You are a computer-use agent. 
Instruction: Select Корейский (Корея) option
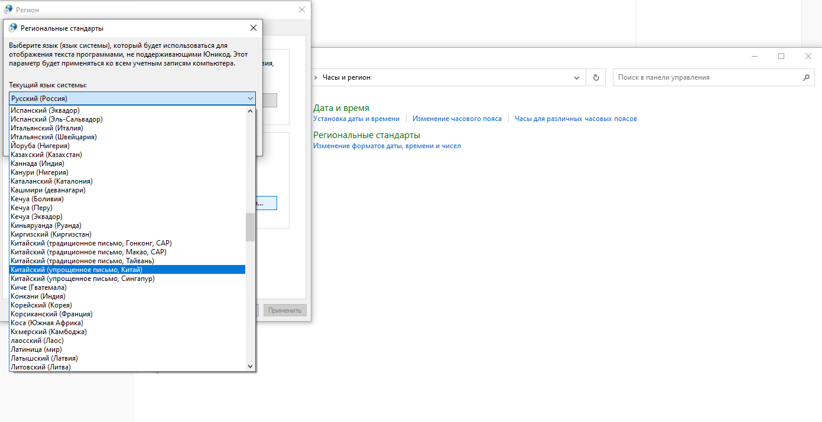pyautogui.click(x=127, y=305)
